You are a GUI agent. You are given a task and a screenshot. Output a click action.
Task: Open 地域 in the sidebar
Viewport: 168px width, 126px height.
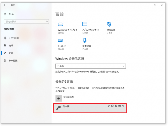point(11,46)
